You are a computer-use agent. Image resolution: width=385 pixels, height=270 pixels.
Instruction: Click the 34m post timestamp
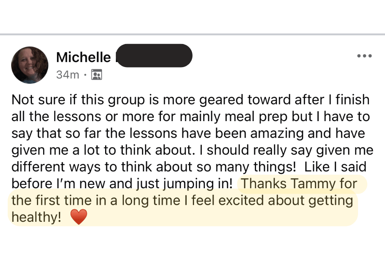point(67,75)
